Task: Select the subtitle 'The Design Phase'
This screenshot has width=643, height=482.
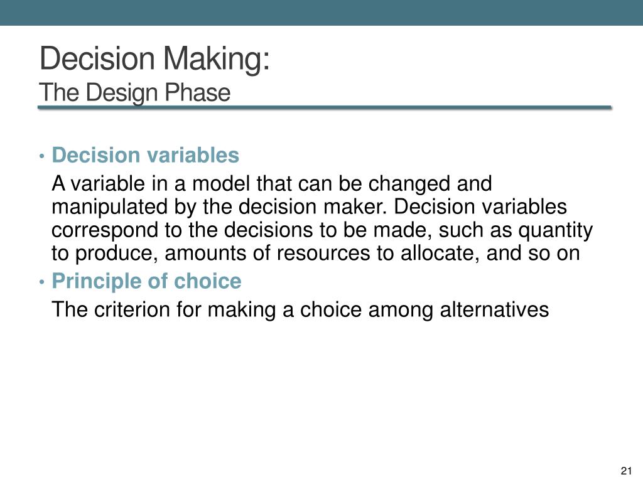Action: coord(134,93)
